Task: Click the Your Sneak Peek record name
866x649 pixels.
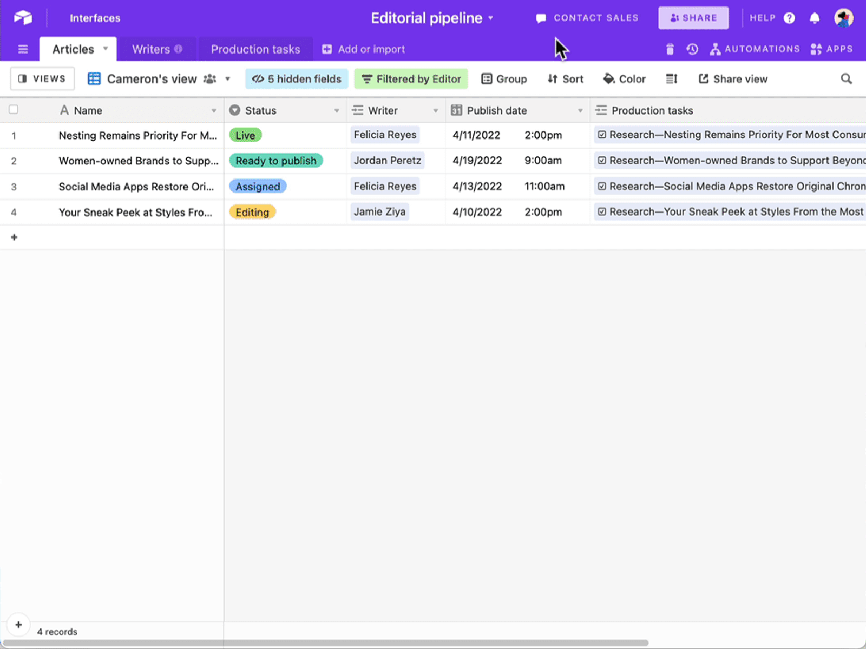Action: [135, 212]
